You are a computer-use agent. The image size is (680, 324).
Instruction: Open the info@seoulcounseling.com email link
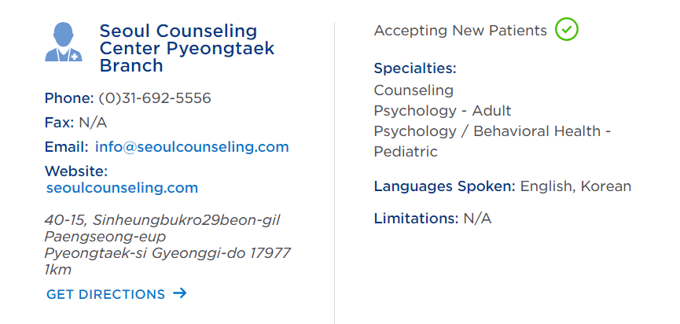pos(192,147)
